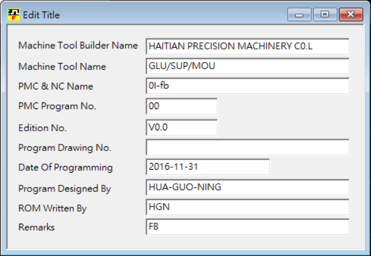Viewport: 371px width, 256px height.
Task: Click the Program Drawing No. label
Action: 65,148
